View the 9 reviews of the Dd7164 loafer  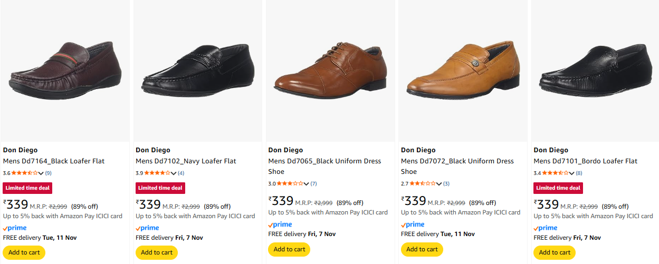48,173
